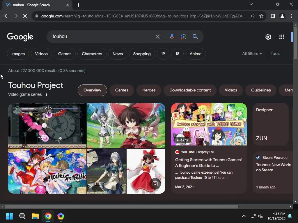
Task: Select the Anime filter chip
Action: click(196, 54)
